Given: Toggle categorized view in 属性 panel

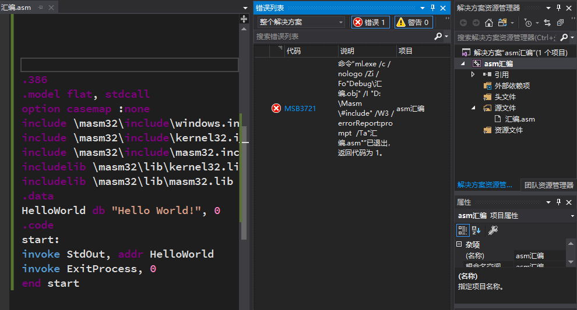Looking at the screenshot, I should 463,230.
